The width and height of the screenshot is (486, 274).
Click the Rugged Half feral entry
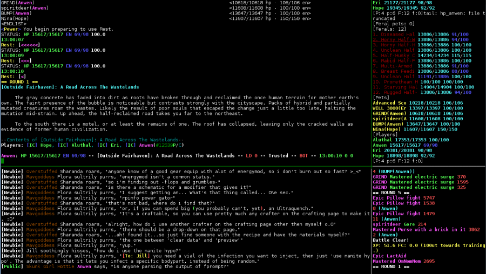pos(394,92)
